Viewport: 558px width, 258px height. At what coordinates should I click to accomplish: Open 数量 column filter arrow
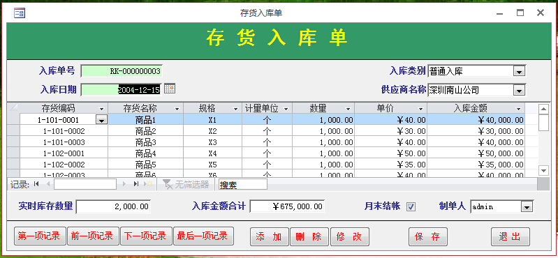[x=348, y=109]
